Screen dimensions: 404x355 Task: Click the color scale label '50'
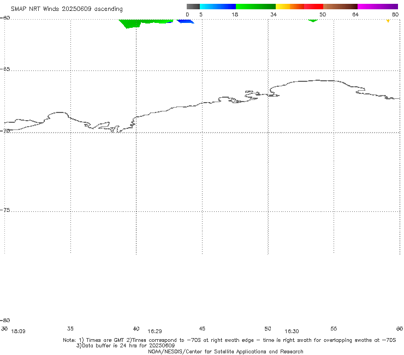coord(323,15)
